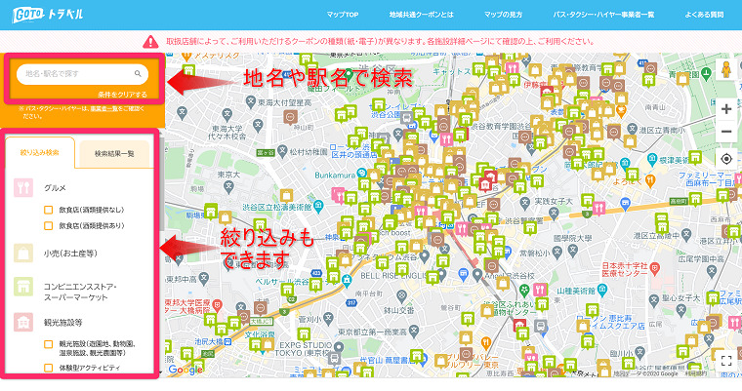
Task: Click the 実践女子大 school marker
Action: click(525, 204)
